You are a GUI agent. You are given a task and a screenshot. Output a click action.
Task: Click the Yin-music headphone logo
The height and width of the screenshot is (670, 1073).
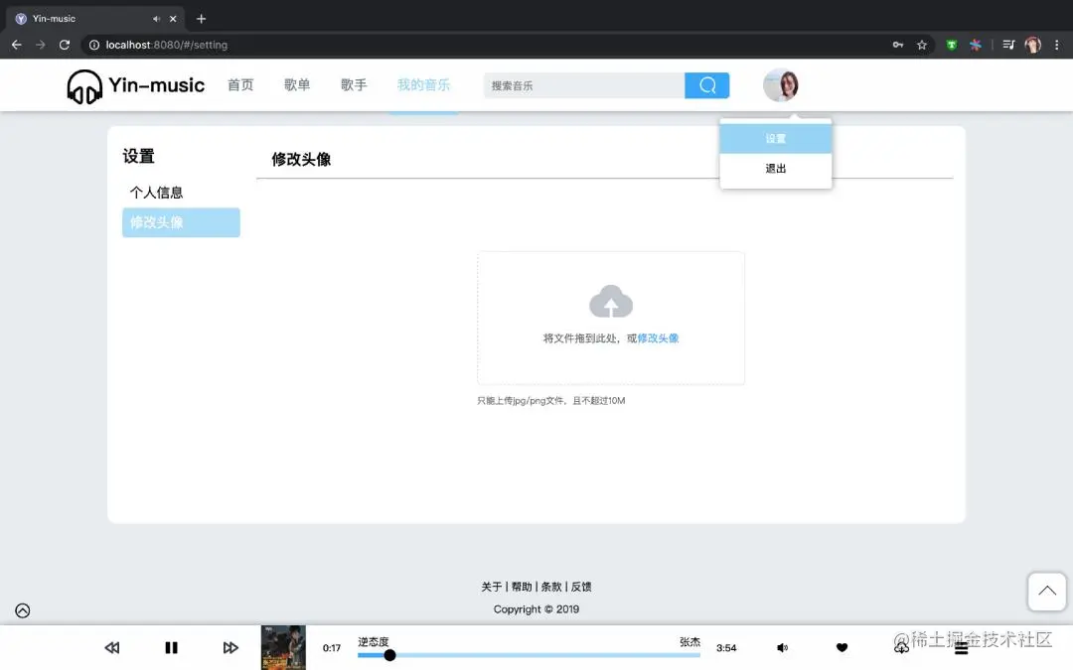pos(84,86)
